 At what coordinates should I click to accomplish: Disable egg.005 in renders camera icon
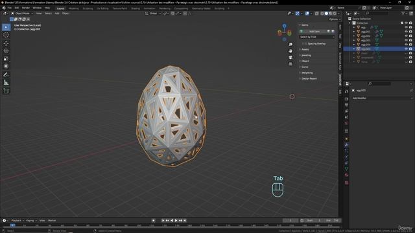410,49
